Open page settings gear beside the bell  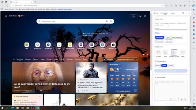click(145, 16)
